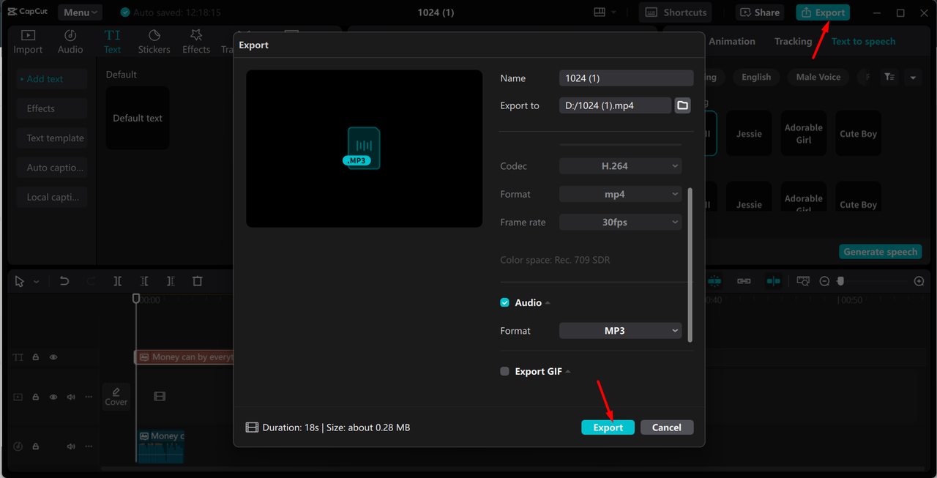Click the Name input field
The height and width of the screenshot is (478, 937).
click(x=626, y=78)
